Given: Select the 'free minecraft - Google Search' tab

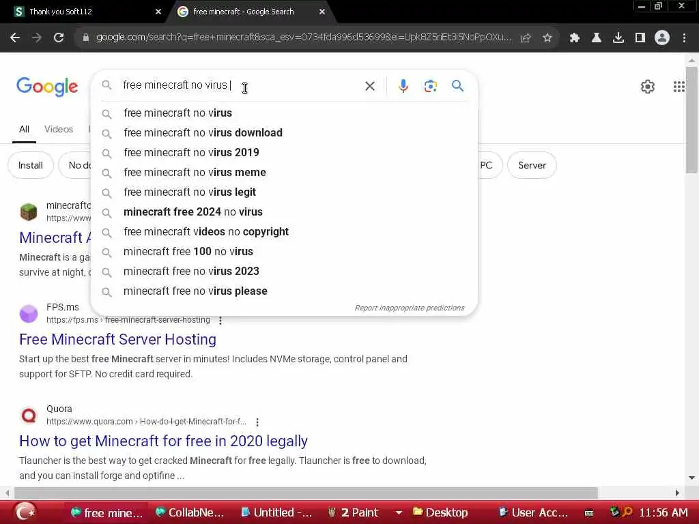Looking at the screenshot, I should click(x=250, y=12).
